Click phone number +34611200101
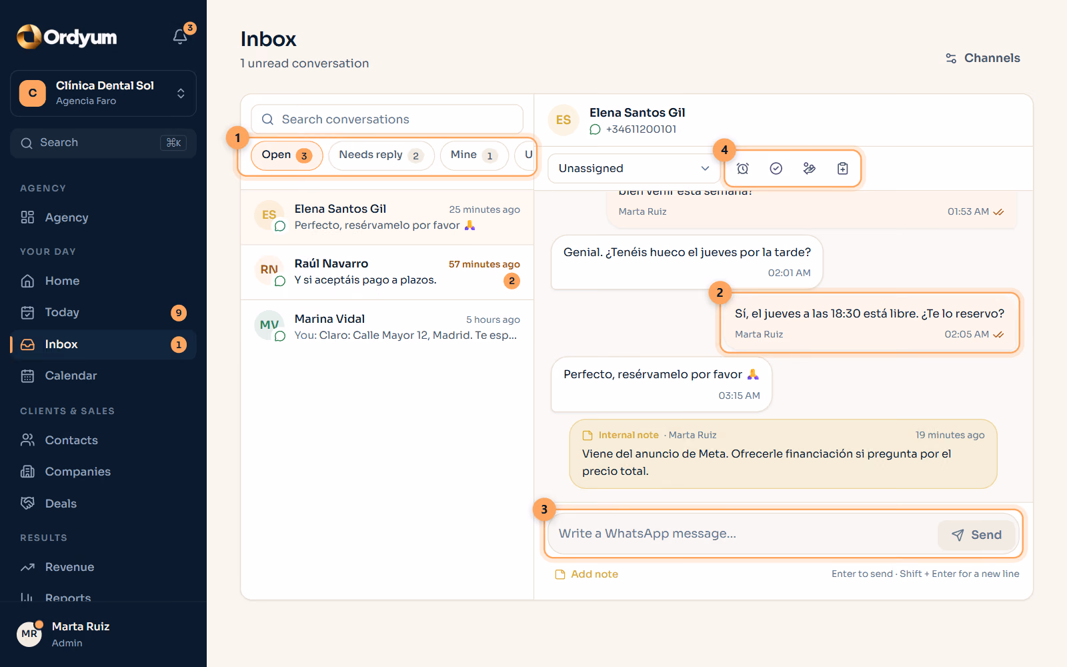Image resolution: width=1067 pixels, height=667 pixels. [x=641, y=129]
